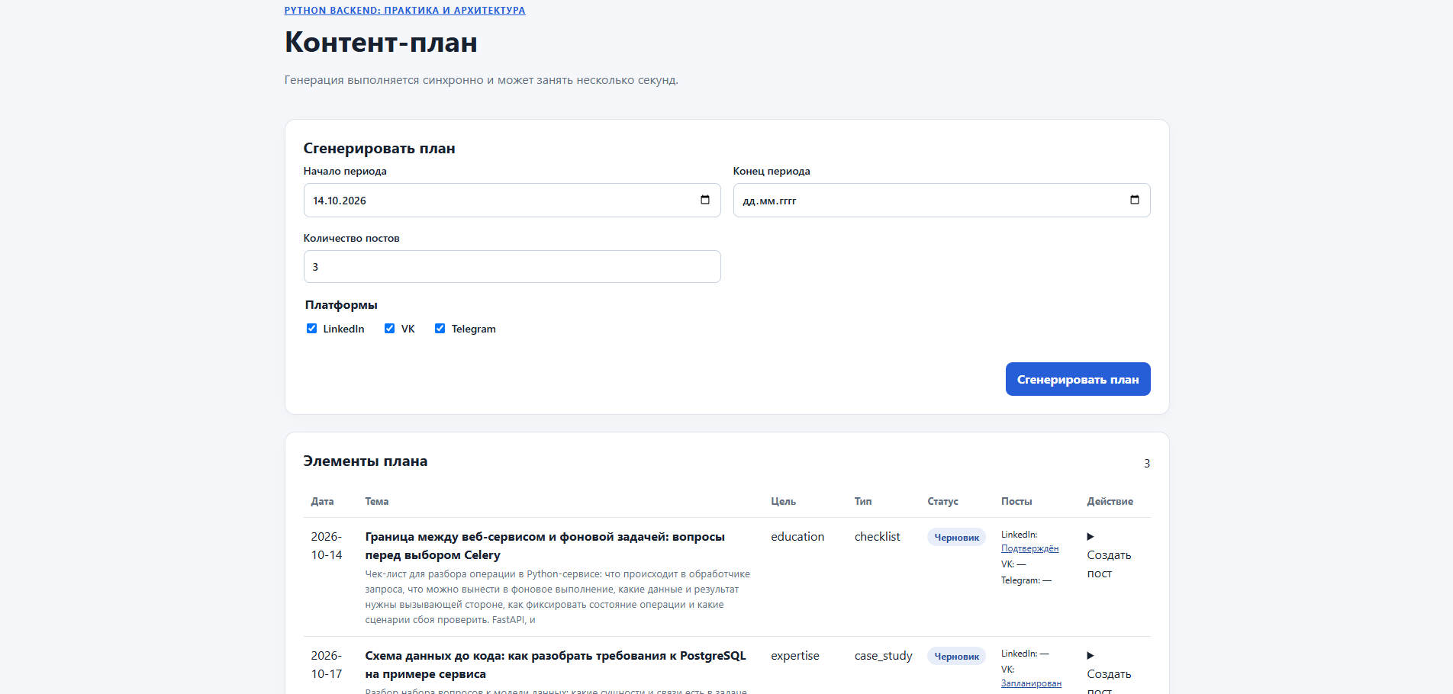Select topic title about PostgreSQL schema
1453x694 pixels.
point(556,665)
